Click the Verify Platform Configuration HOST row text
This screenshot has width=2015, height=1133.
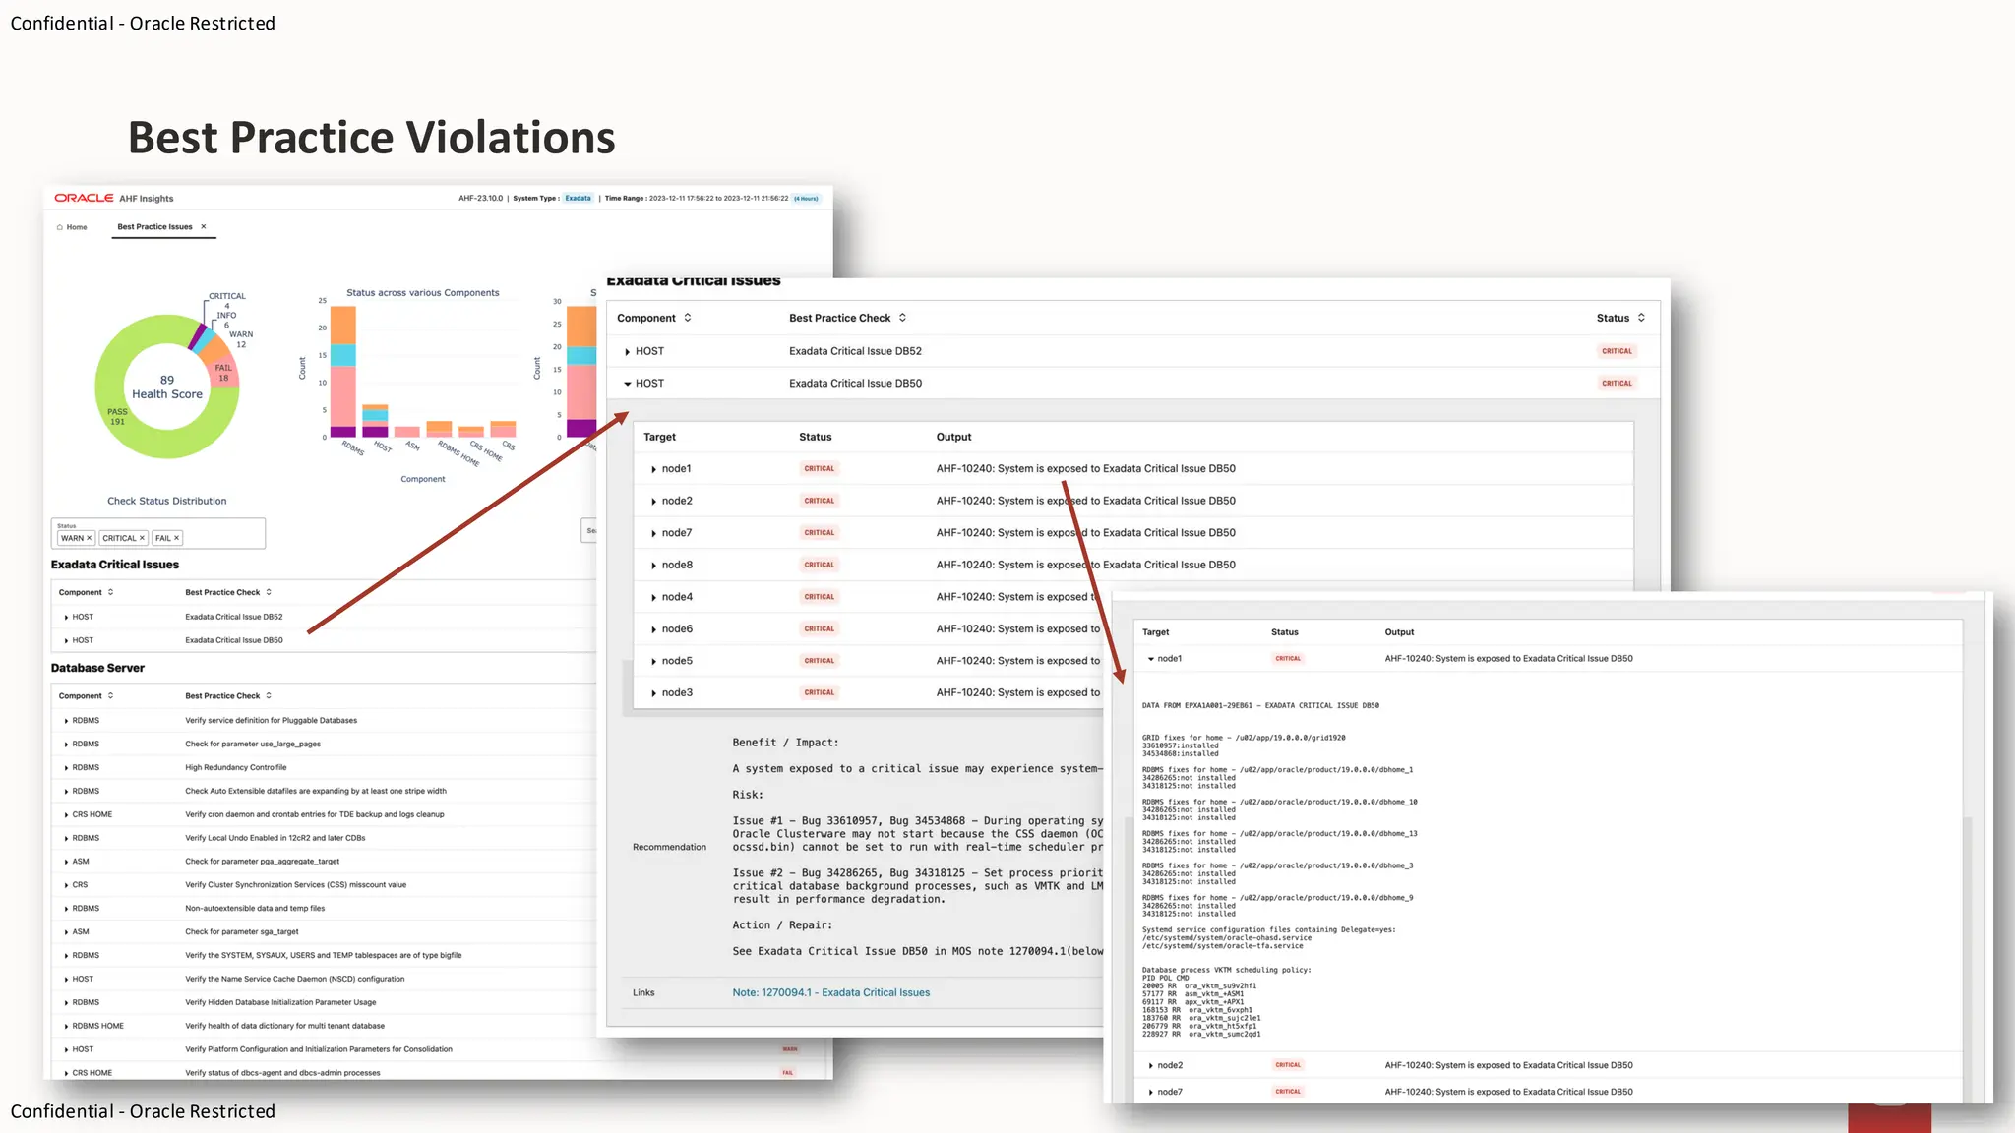point(319,1049)
